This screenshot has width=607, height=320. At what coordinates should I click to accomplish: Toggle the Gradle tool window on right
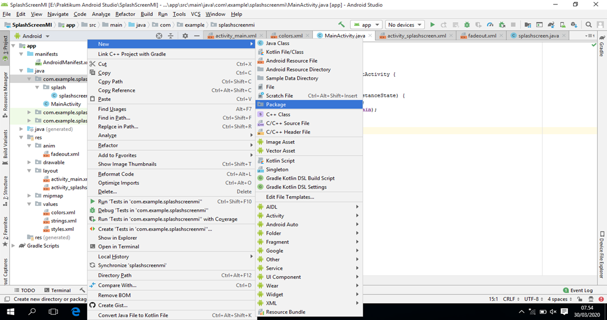click(601, 46)
